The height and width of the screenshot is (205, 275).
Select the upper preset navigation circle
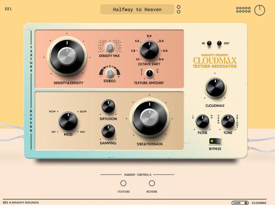point(178,7)
